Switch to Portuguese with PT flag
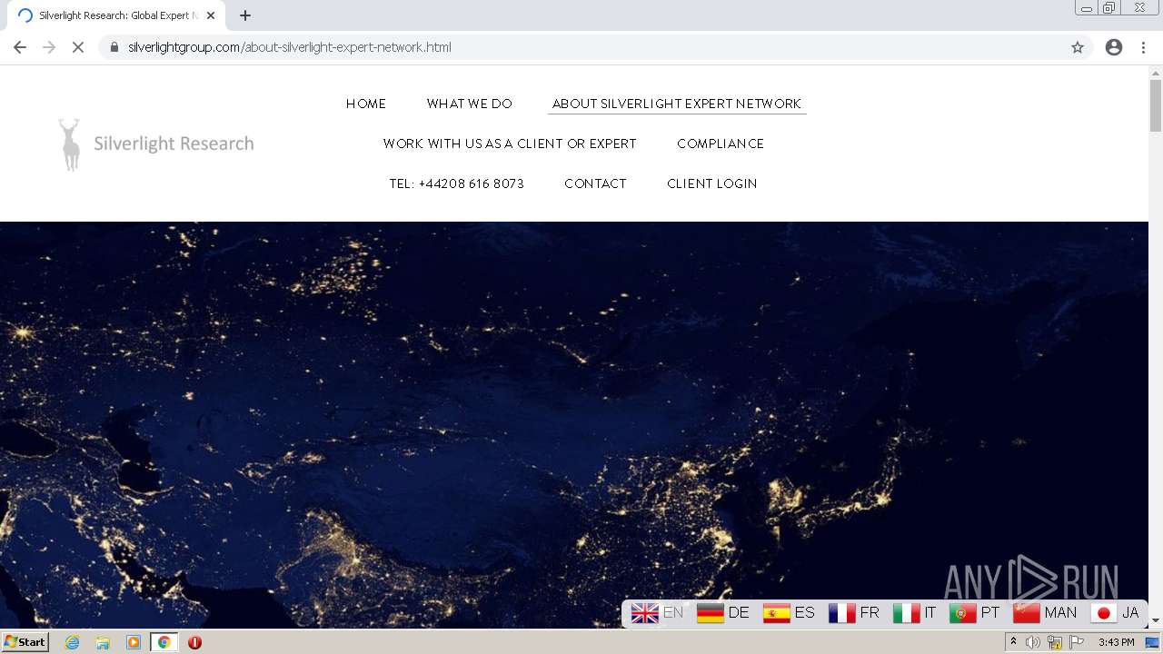This screenshot has width=1163, height=654. pos(975,613)
